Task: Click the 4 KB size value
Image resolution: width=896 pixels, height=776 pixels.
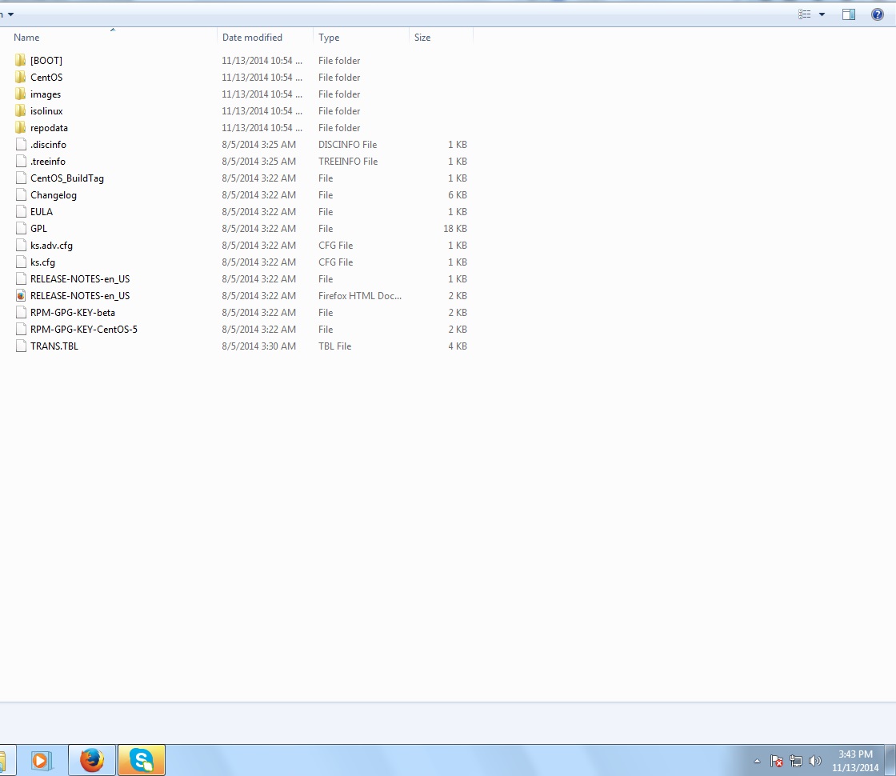Action: tap(457, 346)
